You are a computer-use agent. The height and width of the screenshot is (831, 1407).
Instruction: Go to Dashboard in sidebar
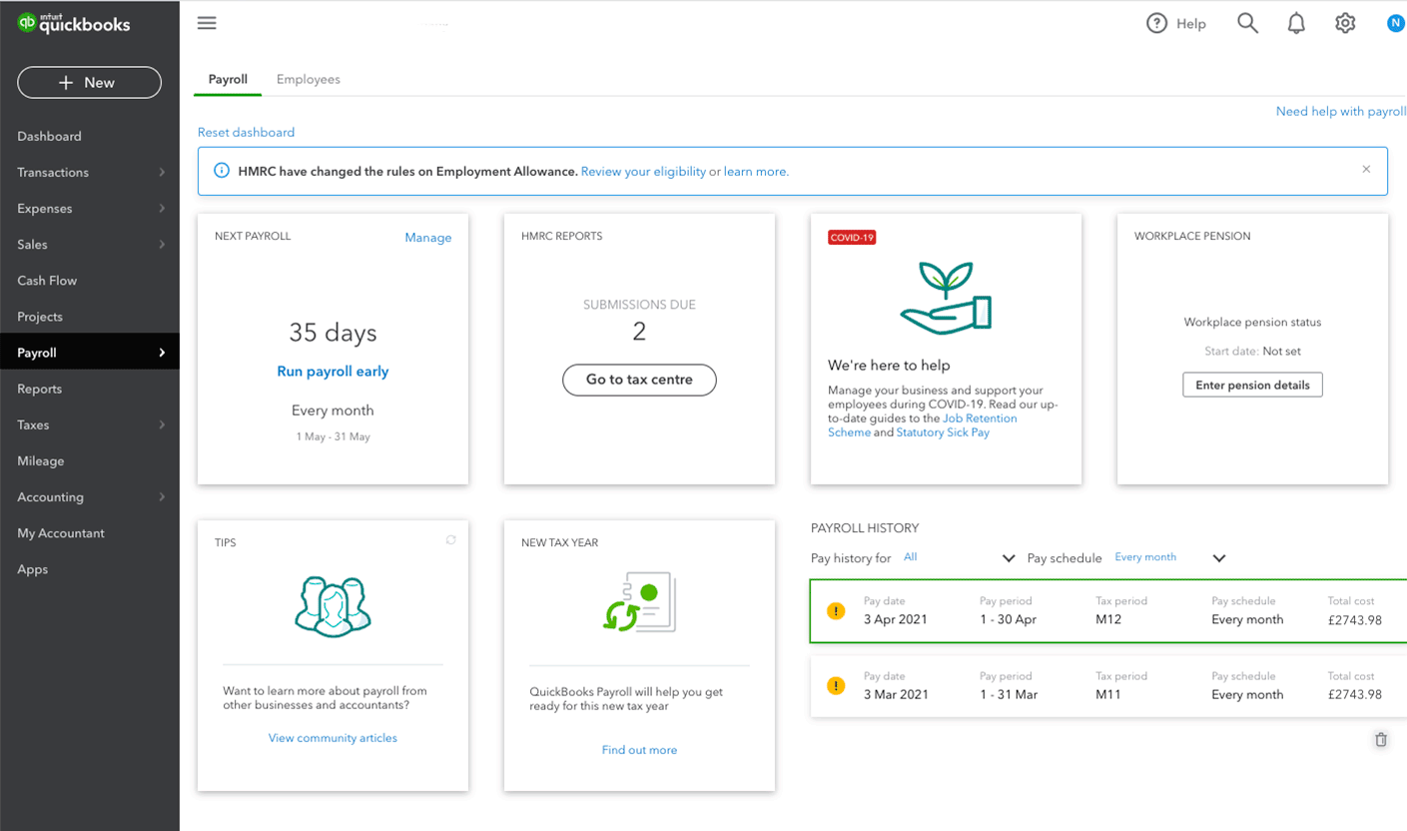(x=49, y=136)
